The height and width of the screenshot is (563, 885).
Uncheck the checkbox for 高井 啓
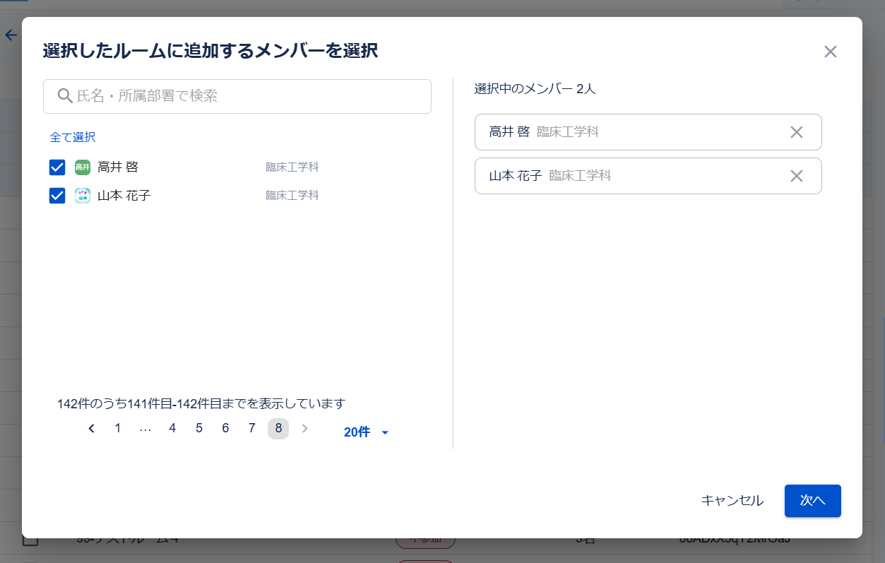(x=57, y=167)
